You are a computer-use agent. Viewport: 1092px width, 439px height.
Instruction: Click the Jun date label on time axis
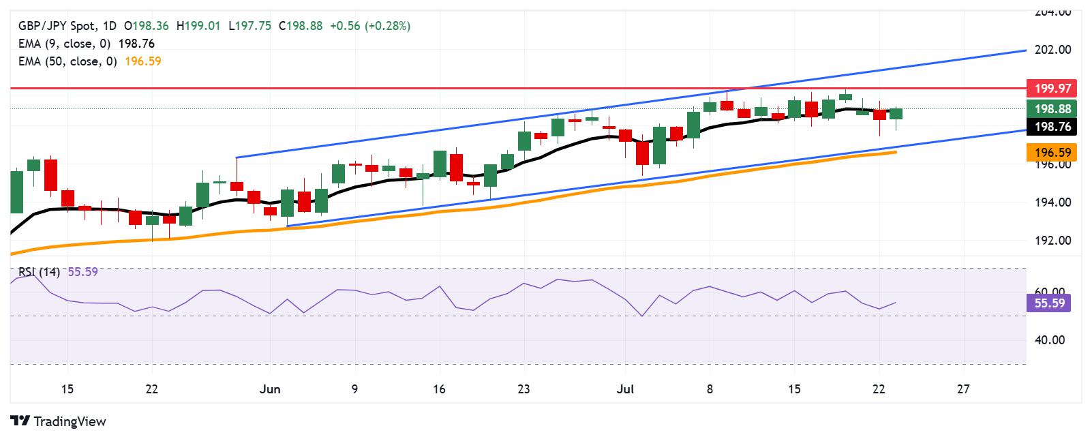coord(271,389)
